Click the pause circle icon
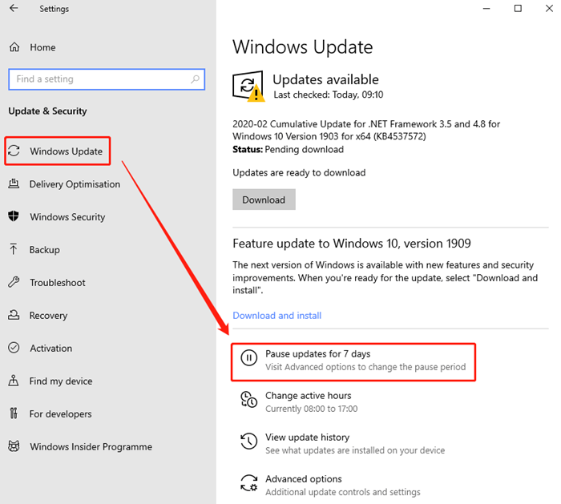This screenshot has height=504, width=561. (x=249, y=357)
